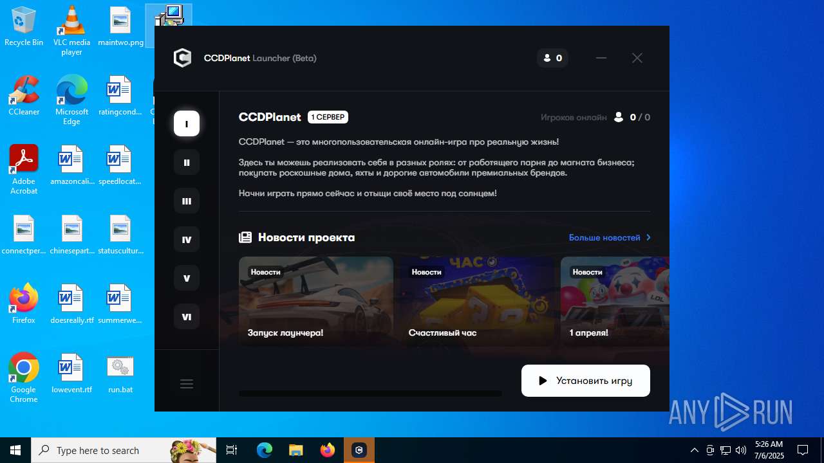This screenshot has width=824, height=463.
Task: Open the hamburger menu in launcher
Action: tap(187, 384)
